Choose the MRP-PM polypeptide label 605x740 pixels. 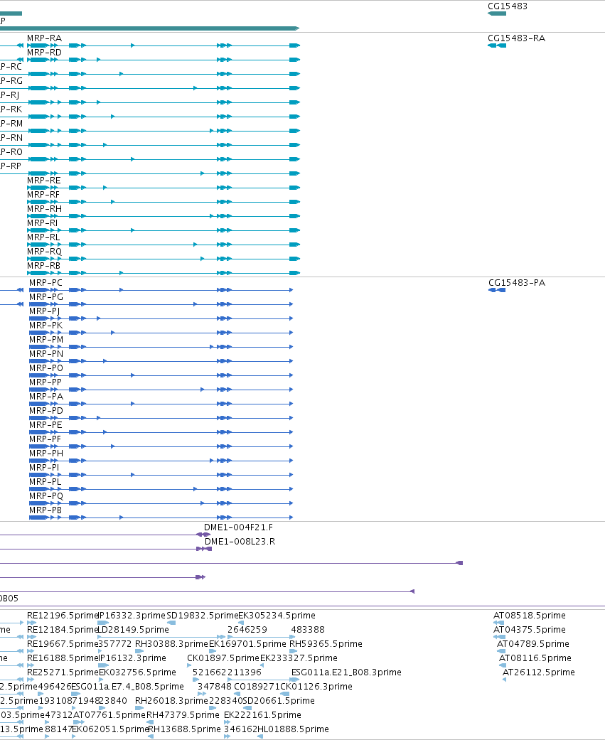click(x=46, y=339)
